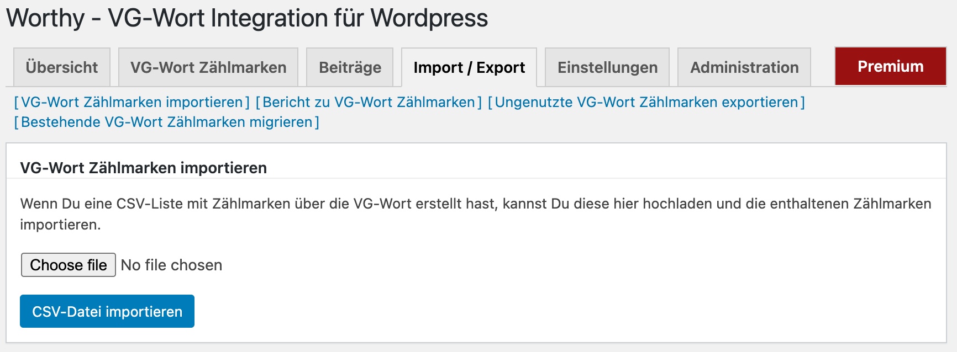The height and width of the screenshot is (352, 957).
Task: Open the blue 'VG-Wort Zählmarken importieren' sub-navigation link
Action: coord(132,102)
